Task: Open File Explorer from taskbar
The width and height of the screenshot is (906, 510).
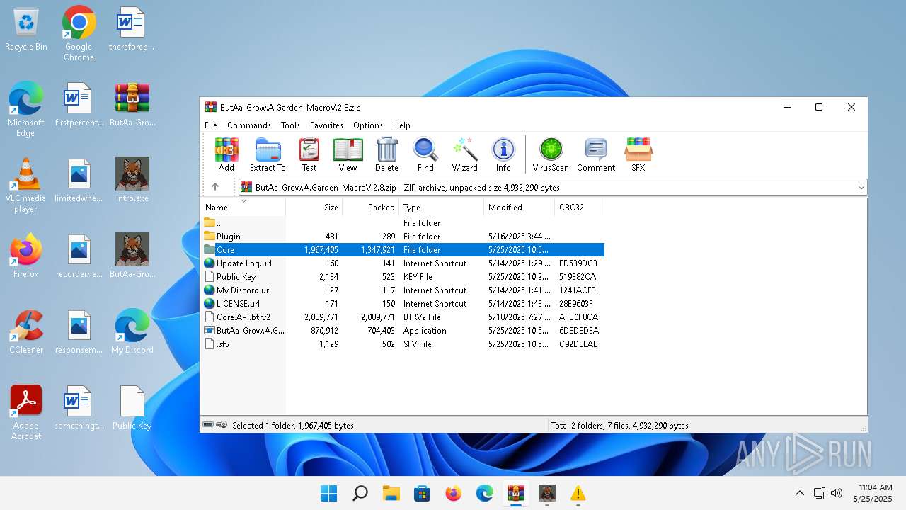Action: tap(391, 493)
